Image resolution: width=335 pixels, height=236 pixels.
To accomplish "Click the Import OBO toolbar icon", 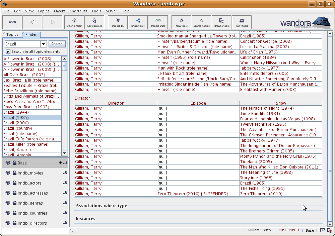I will [x=158, y=22].
